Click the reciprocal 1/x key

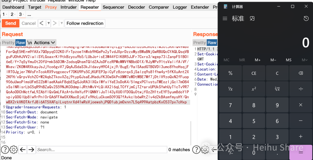(231, 89)
